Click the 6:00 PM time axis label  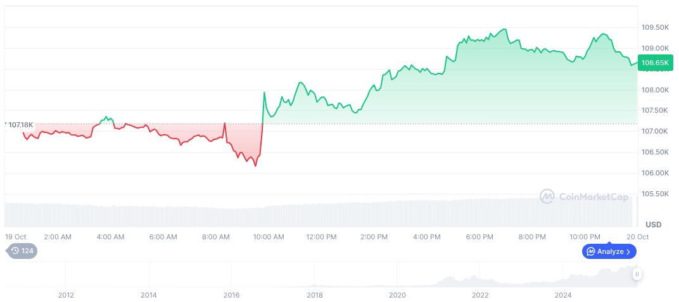(479, 237)
